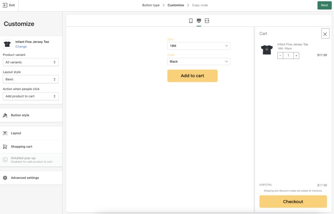Click the Exit arrow icon

[x=5, y=5]
